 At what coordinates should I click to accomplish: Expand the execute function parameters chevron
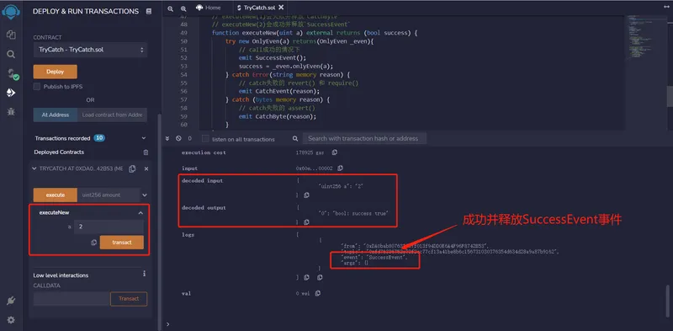[145, 195]
